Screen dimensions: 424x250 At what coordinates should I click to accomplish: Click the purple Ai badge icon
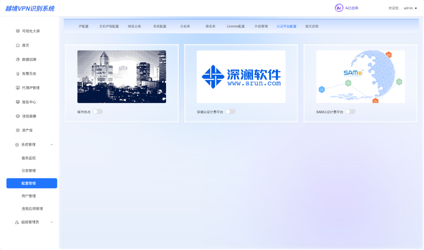[339, 8]
